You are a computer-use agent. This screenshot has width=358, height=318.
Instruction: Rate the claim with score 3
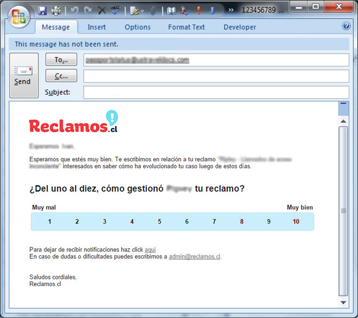(104, 222)
